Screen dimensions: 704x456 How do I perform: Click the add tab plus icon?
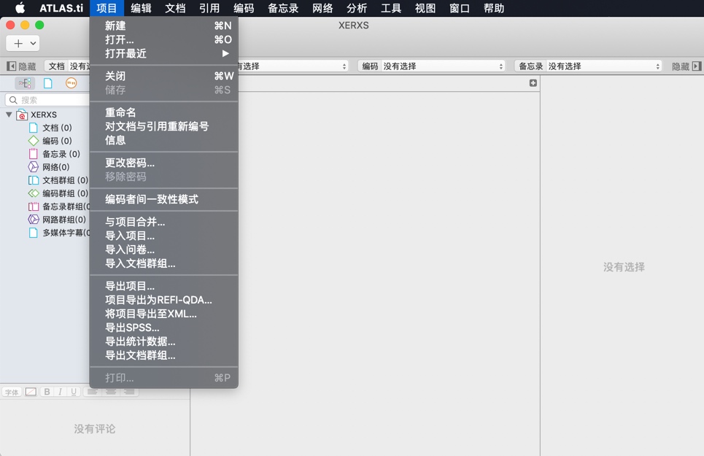pos(533,83)
